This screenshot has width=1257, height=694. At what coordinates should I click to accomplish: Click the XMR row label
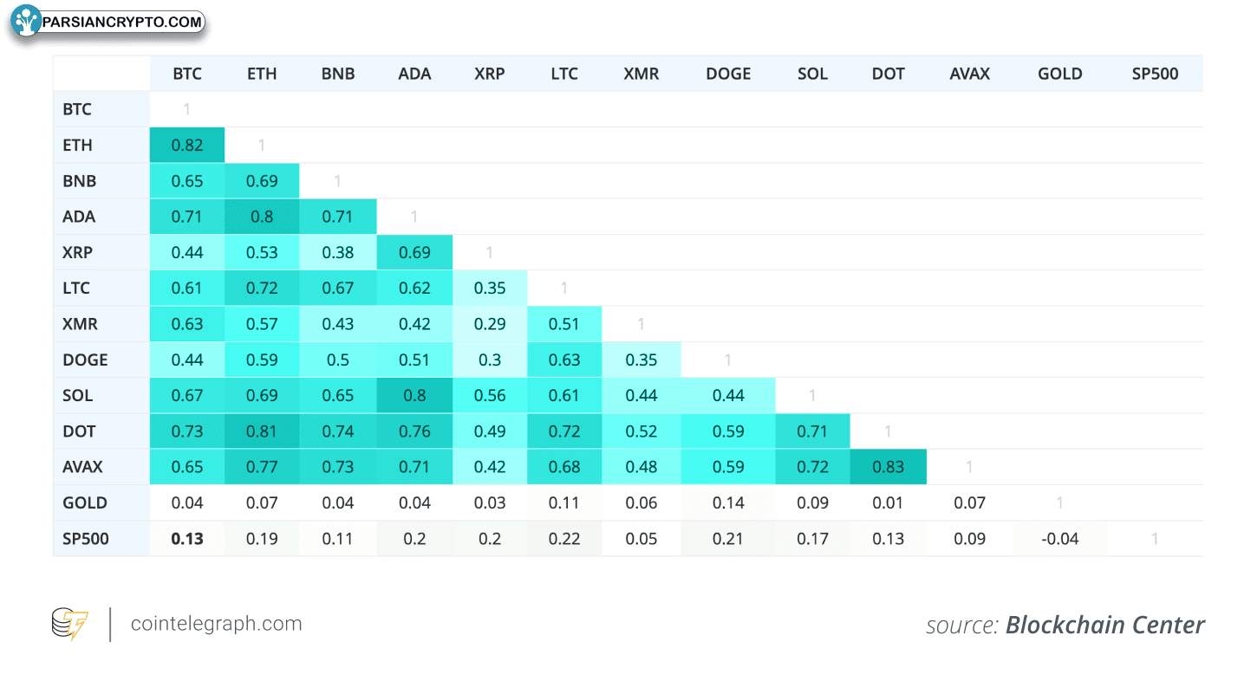click(x=101, y=324)
